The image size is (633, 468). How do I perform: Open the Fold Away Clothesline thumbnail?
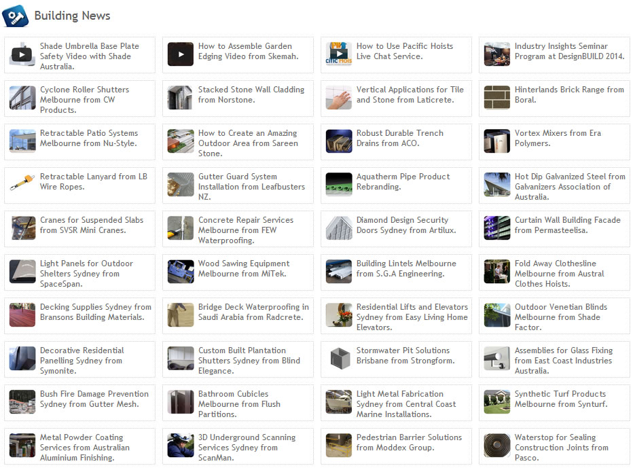pos(497,271)
